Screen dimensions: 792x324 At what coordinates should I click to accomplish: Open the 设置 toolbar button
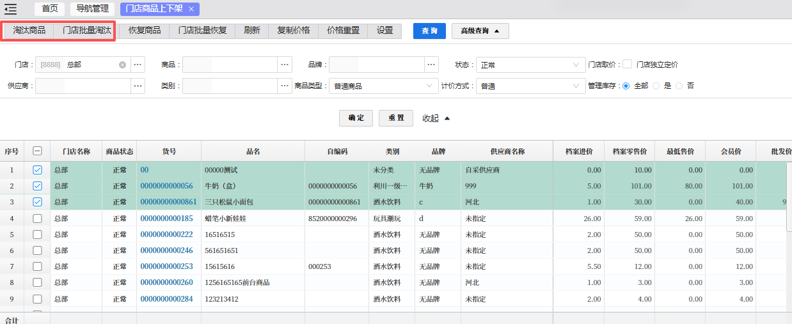point(384,31)
